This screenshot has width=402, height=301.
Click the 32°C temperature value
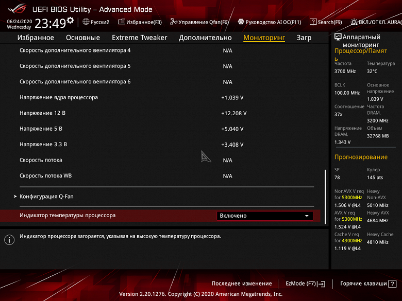click(x=372, y=72)
